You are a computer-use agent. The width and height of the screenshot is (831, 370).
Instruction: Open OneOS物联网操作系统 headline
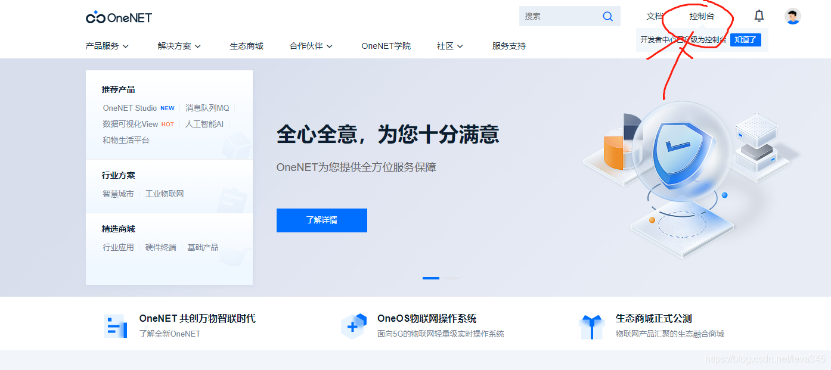[427, 319]
